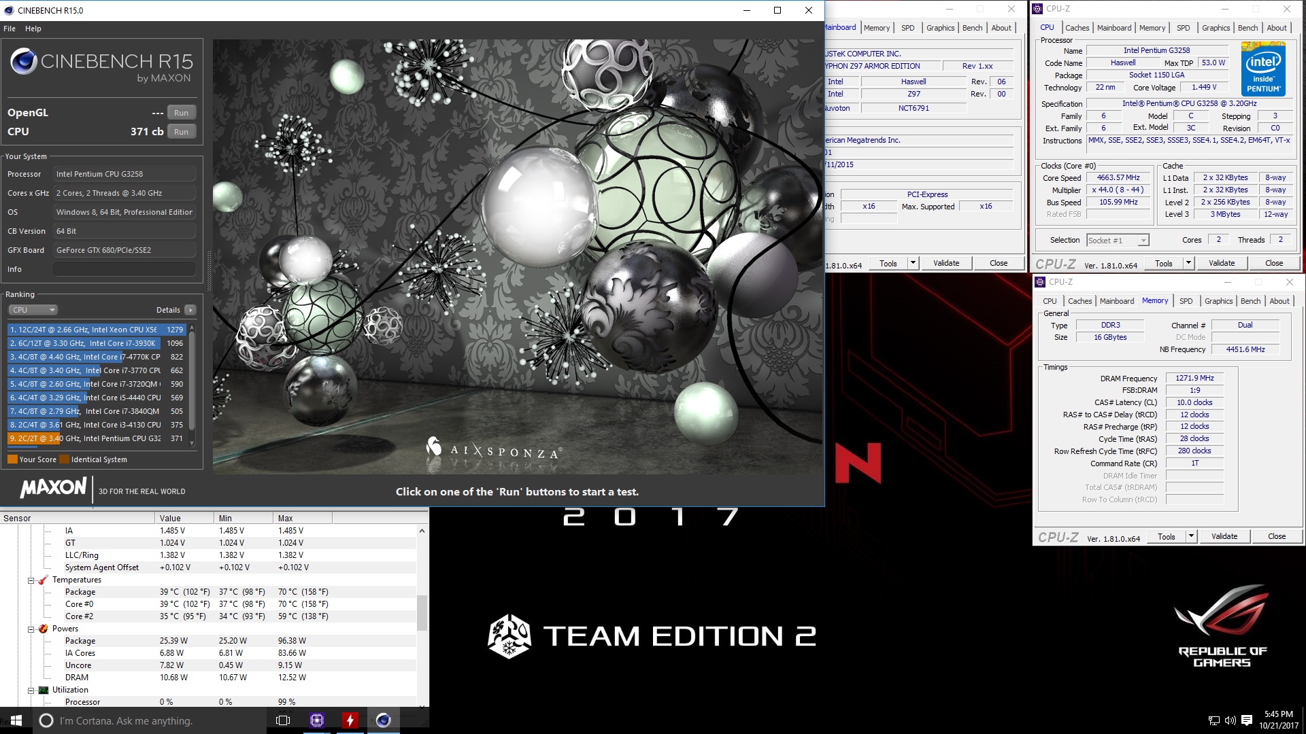
Task: Select the System Agent Offset sensor row
Action: point(208,567)
